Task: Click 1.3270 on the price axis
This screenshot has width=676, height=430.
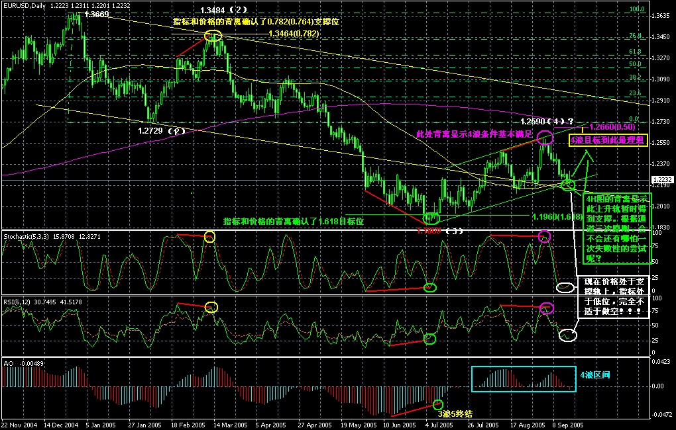Action: click(661, 58)
